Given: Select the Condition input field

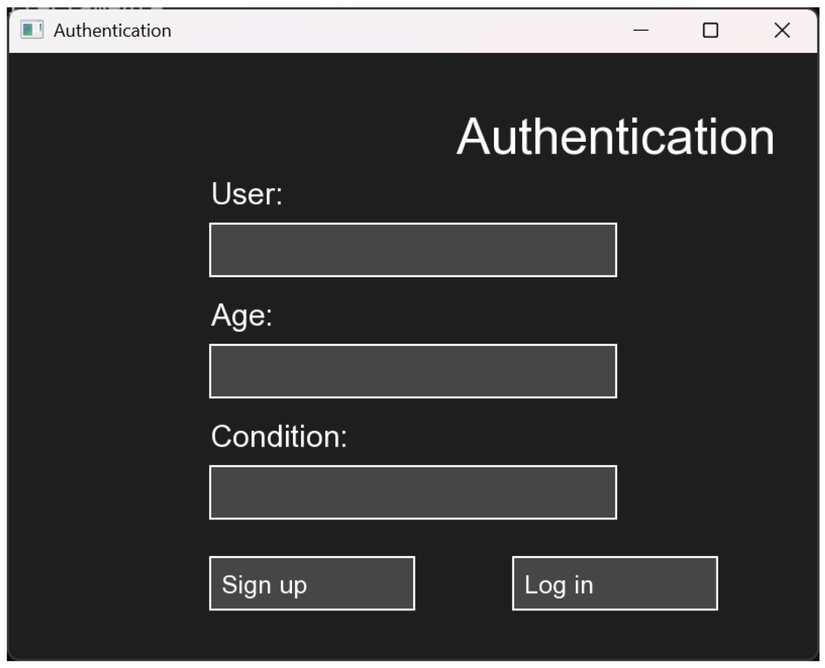Looking at the screenshot, I should [413, 492].
